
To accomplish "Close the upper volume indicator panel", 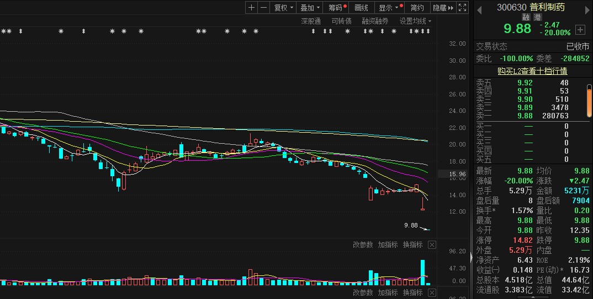I will tap(432, 245).
